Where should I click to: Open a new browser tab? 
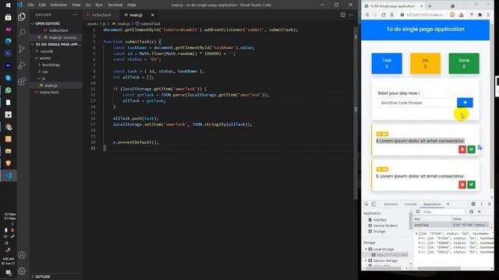pyautogui.click(x=430, y=6)
